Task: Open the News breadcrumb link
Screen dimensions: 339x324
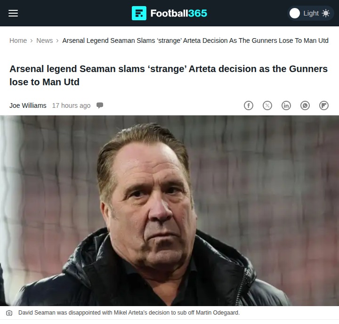Action: (x=45, y=40)
